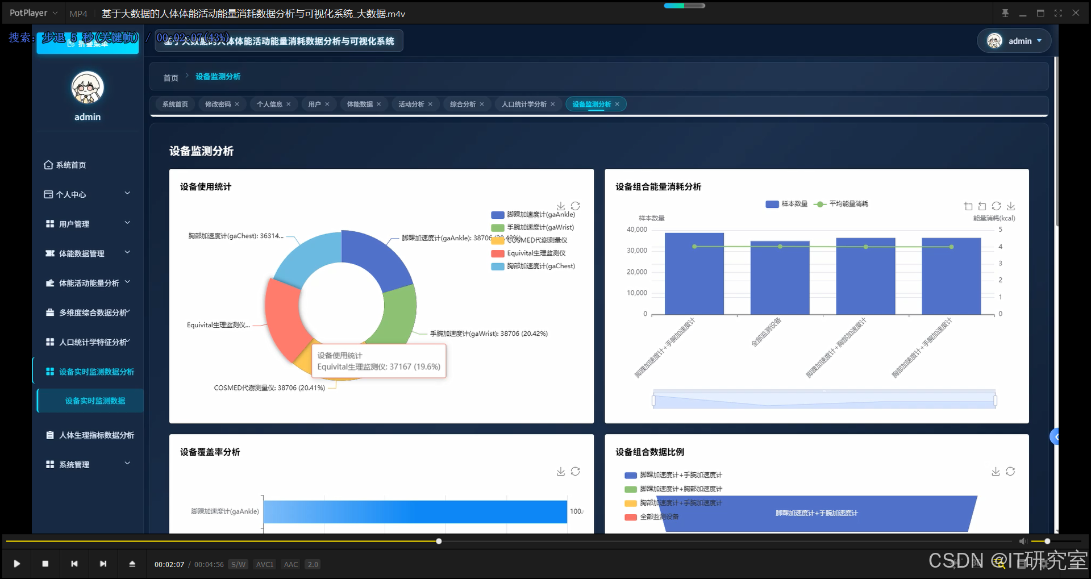Restore the 设备组合能量消耗分析 chart
Image resolution: width=1091 pixels, height=579 pixels.
pos(997,206)
